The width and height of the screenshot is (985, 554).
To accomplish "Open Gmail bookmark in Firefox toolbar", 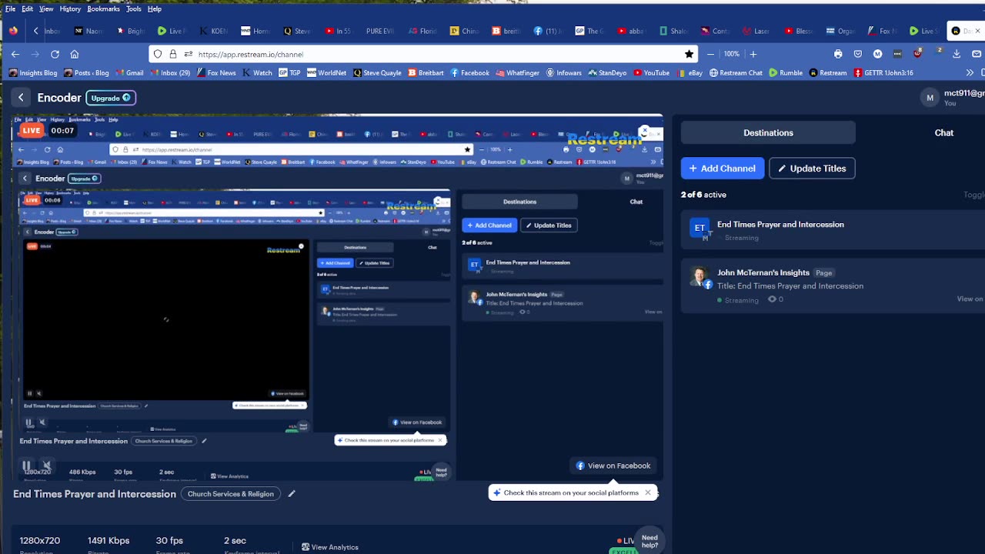I will pyautogui.click(x=129, y=72).
